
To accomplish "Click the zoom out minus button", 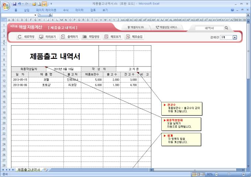I will [216, 174].
